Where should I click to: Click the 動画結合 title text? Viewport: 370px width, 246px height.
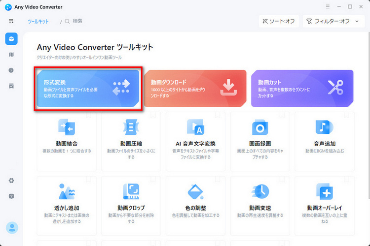point(67,144)
